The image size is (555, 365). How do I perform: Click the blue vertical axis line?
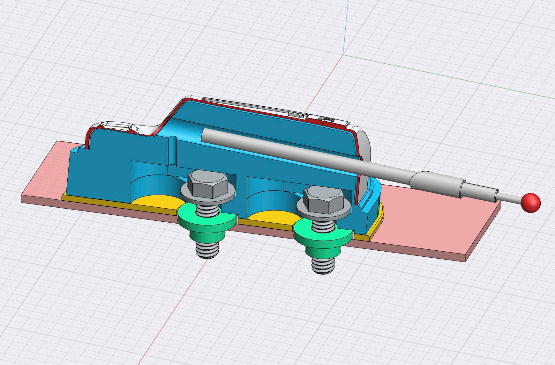346,25
